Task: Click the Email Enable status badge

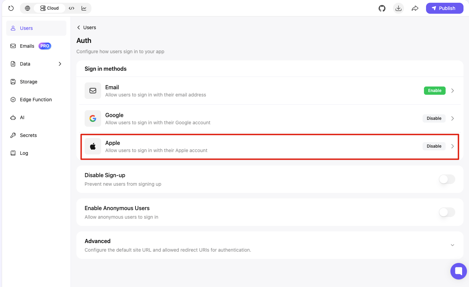Action: click(435, 91)
